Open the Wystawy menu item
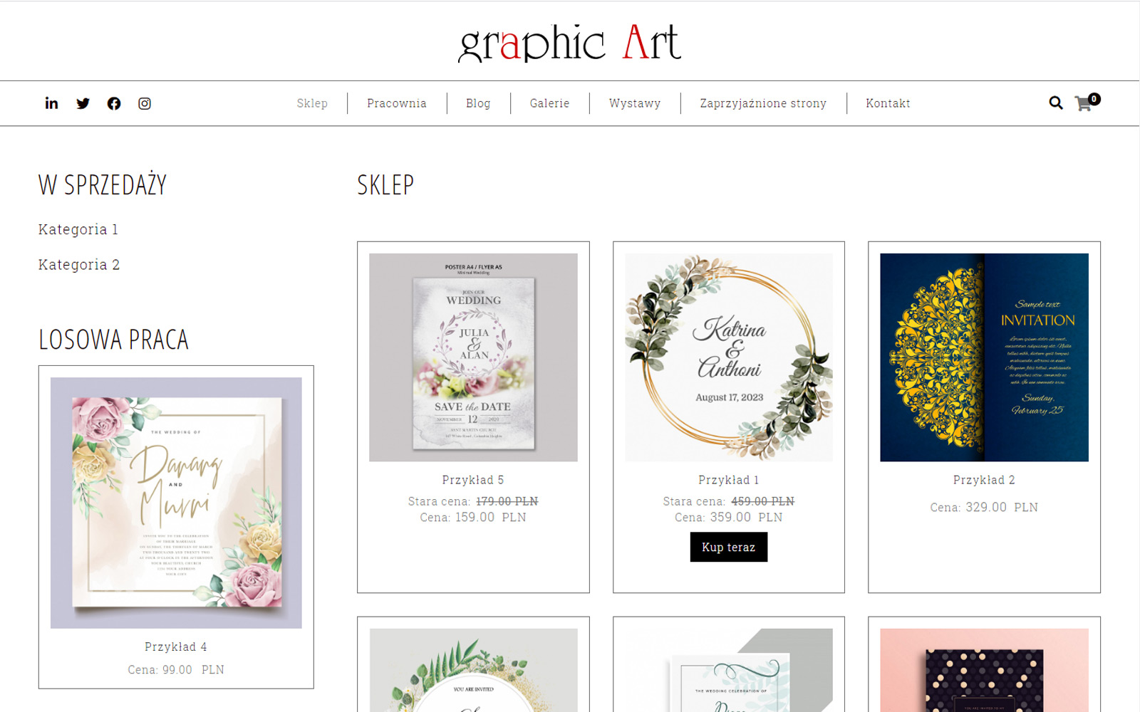 635,103
